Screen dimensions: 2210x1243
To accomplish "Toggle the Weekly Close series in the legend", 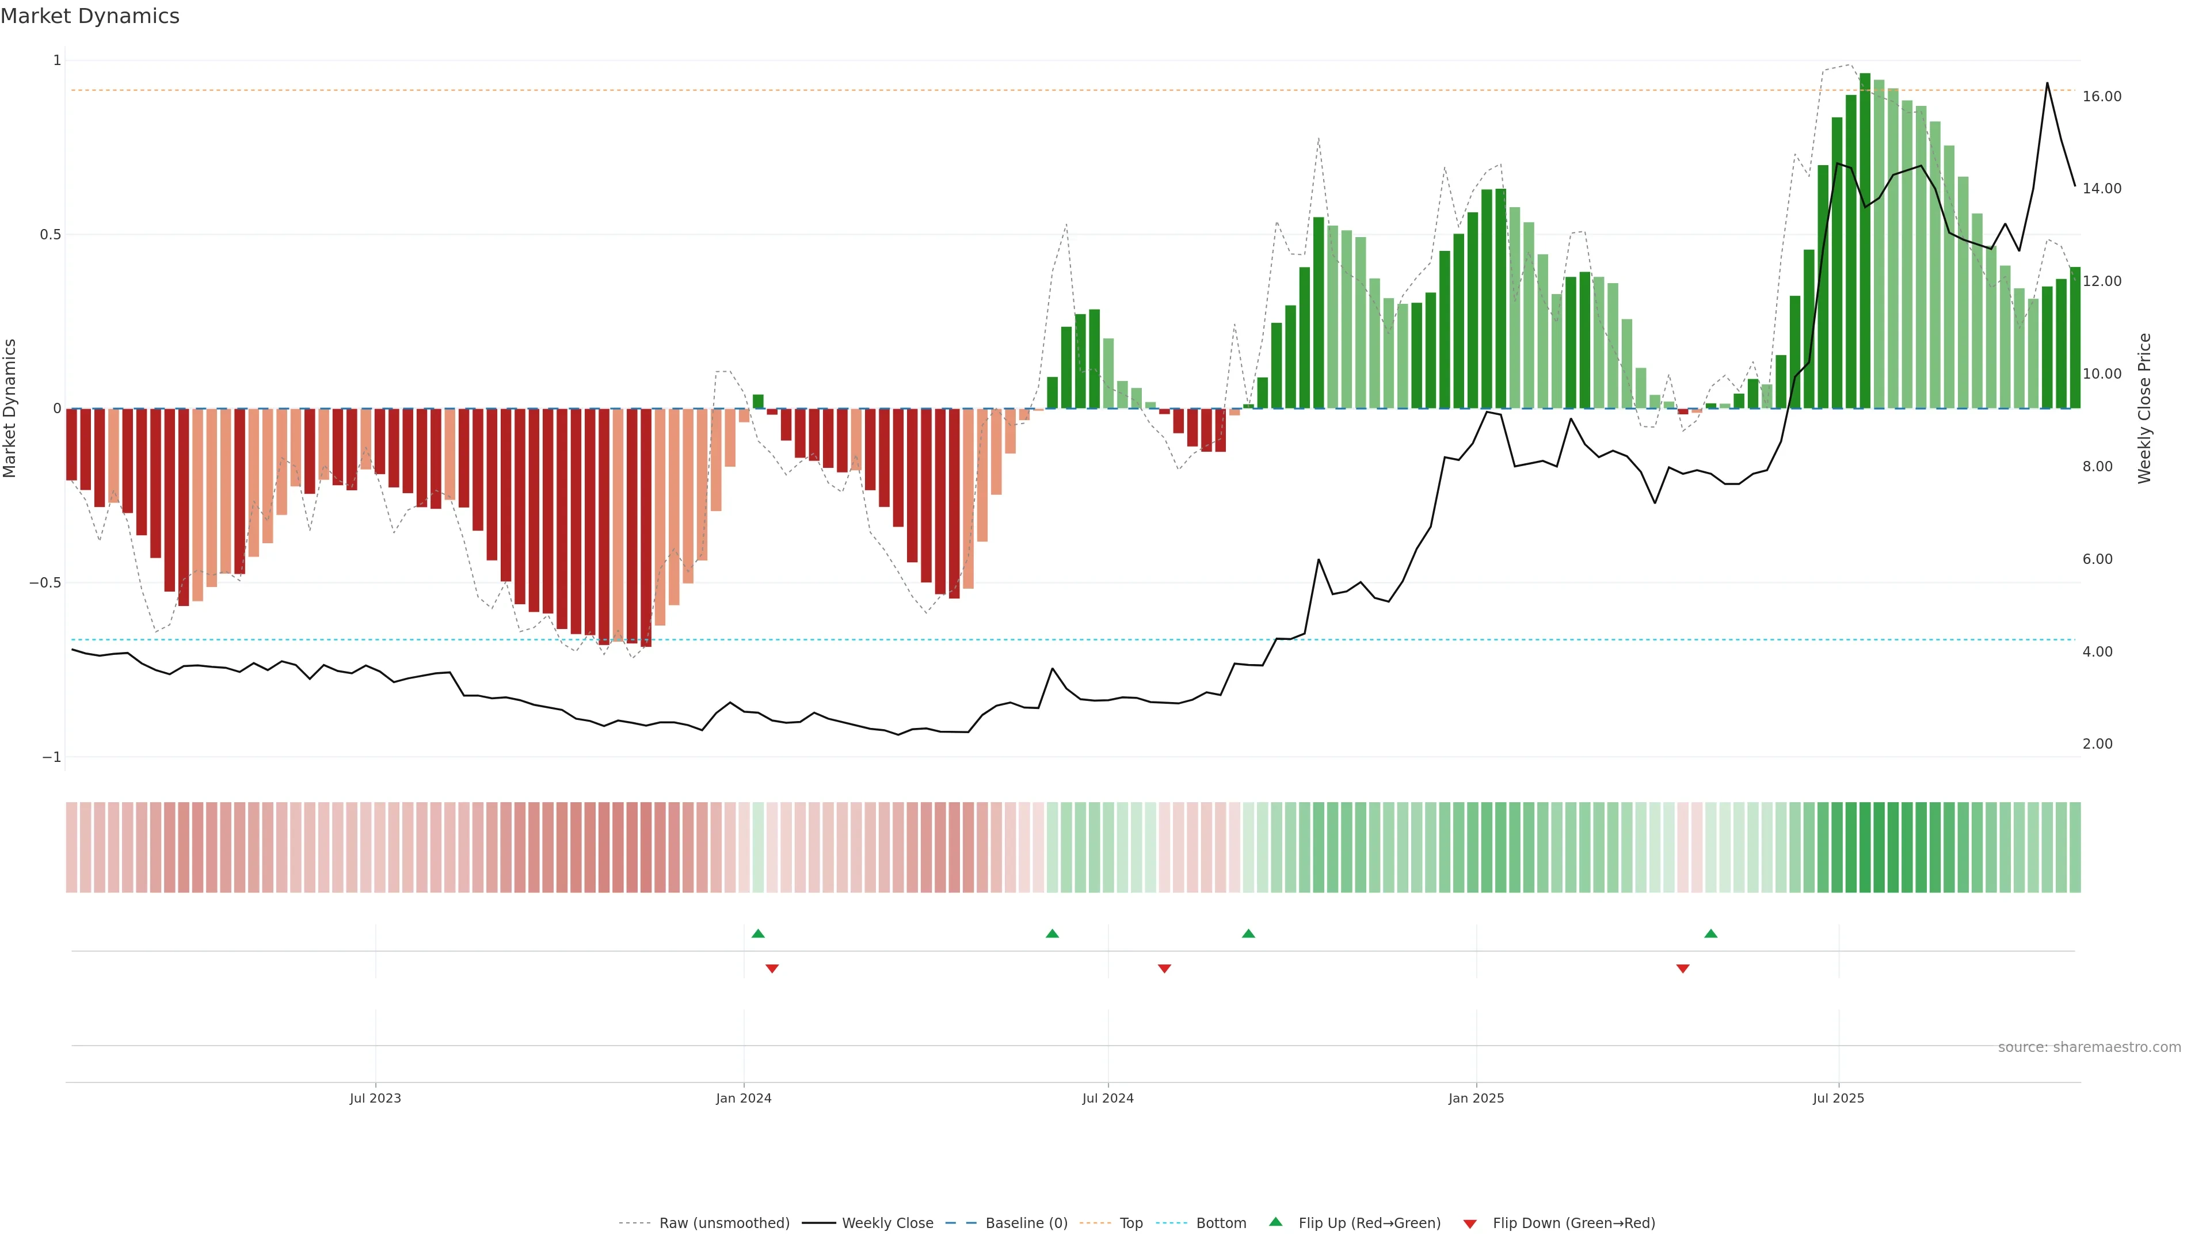I will [887, 1223].
